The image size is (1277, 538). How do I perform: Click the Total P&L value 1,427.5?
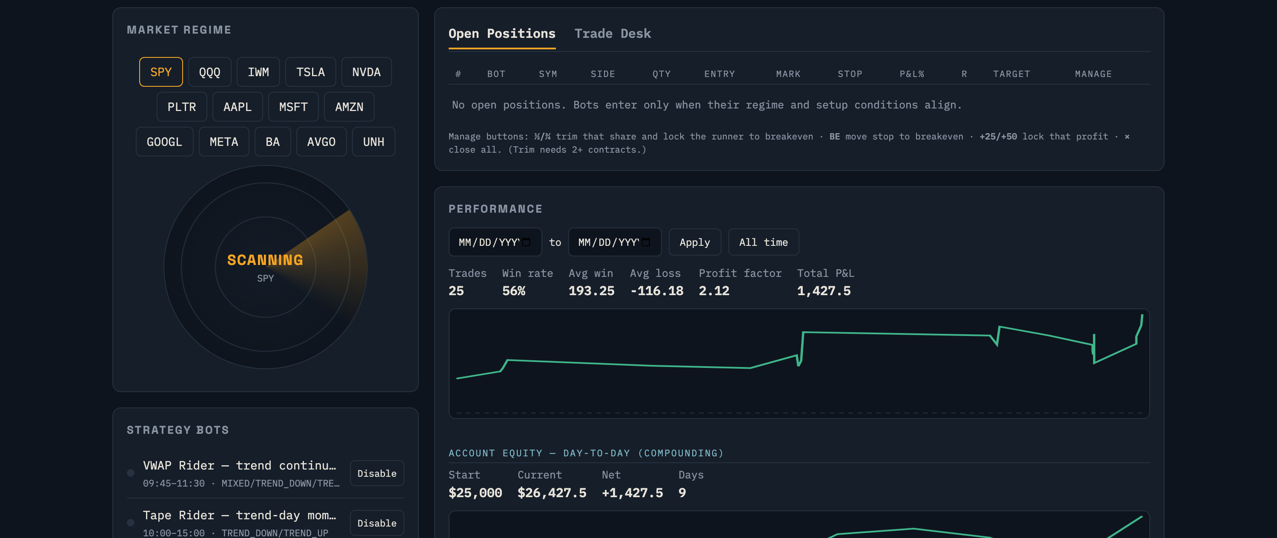pos(823,291)
